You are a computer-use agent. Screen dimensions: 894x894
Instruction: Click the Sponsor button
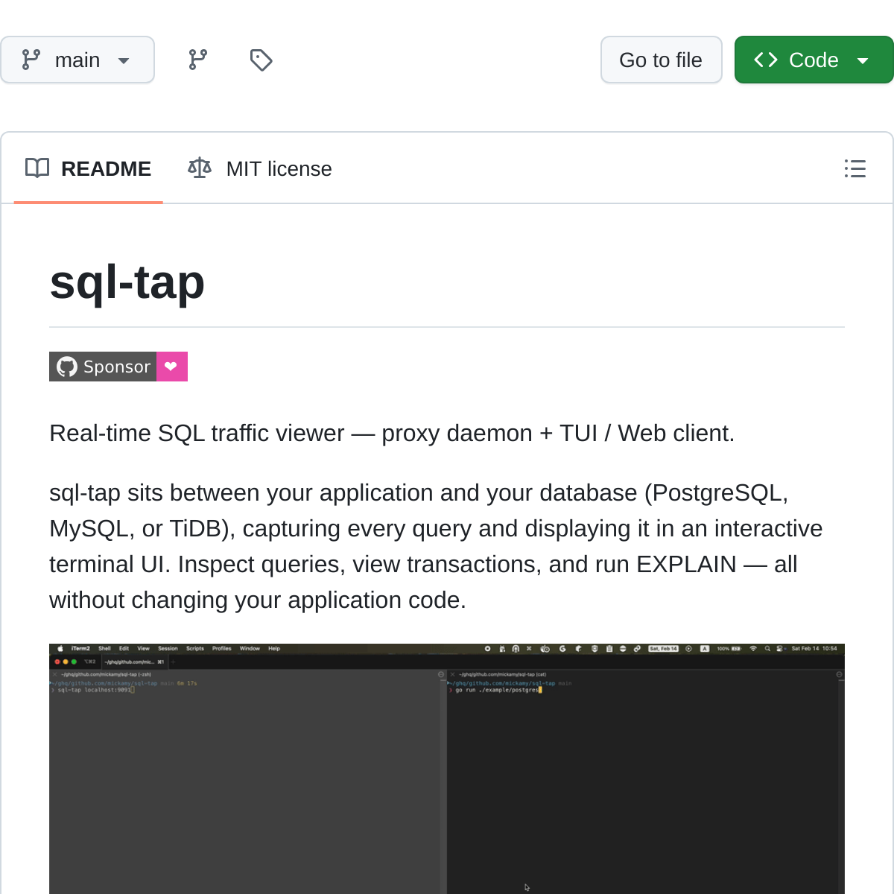point(118,366)
